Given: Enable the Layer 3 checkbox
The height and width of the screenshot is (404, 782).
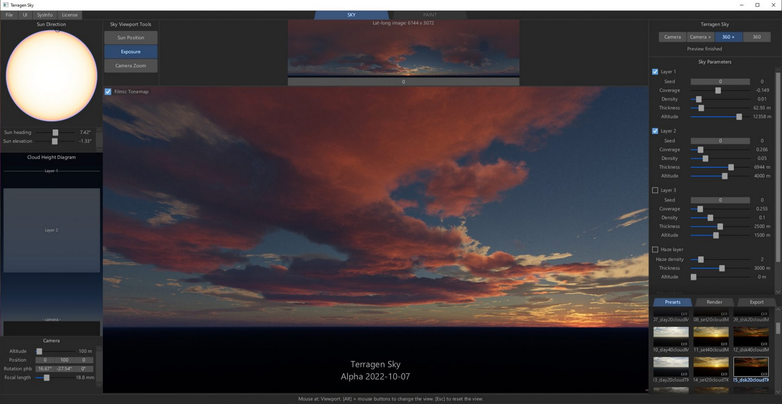Looking at the screenshot, I should click(x=655, y=190).
